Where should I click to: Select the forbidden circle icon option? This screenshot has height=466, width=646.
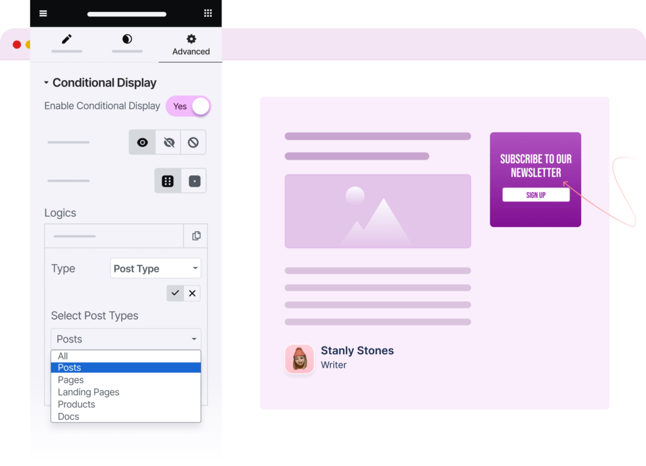point(193,143)
